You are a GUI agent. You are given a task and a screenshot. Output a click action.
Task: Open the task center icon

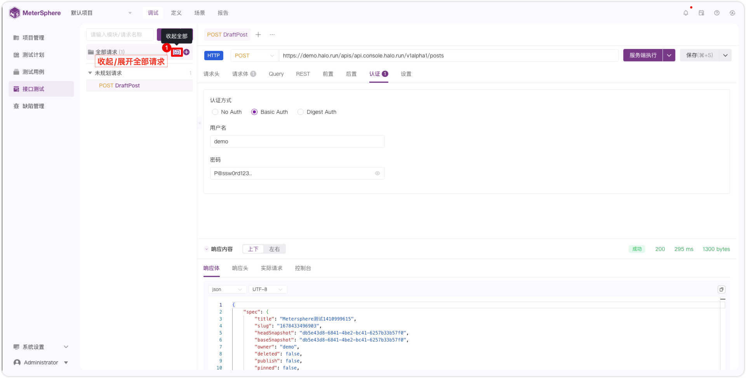click(701, 13)
